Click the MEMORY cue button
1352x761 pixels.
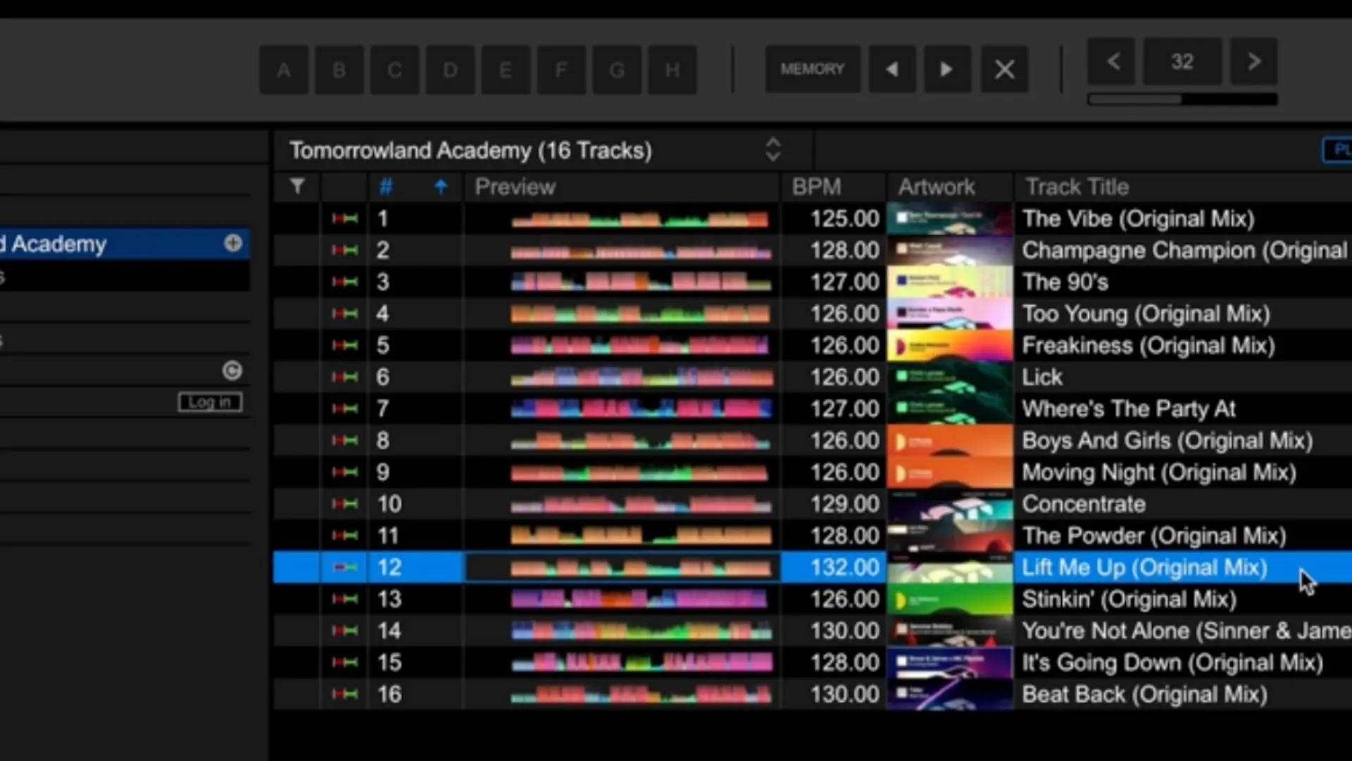tap(813, 69)
